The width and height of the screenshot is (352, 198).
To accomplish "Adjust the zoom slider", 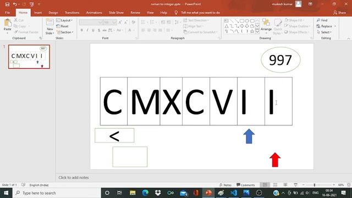I will [315, 185].
